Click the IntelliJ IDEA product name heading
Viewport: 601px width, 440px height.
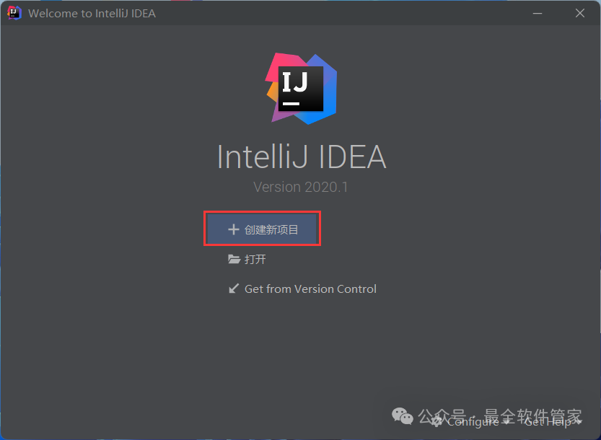click(x=302, y=157)
